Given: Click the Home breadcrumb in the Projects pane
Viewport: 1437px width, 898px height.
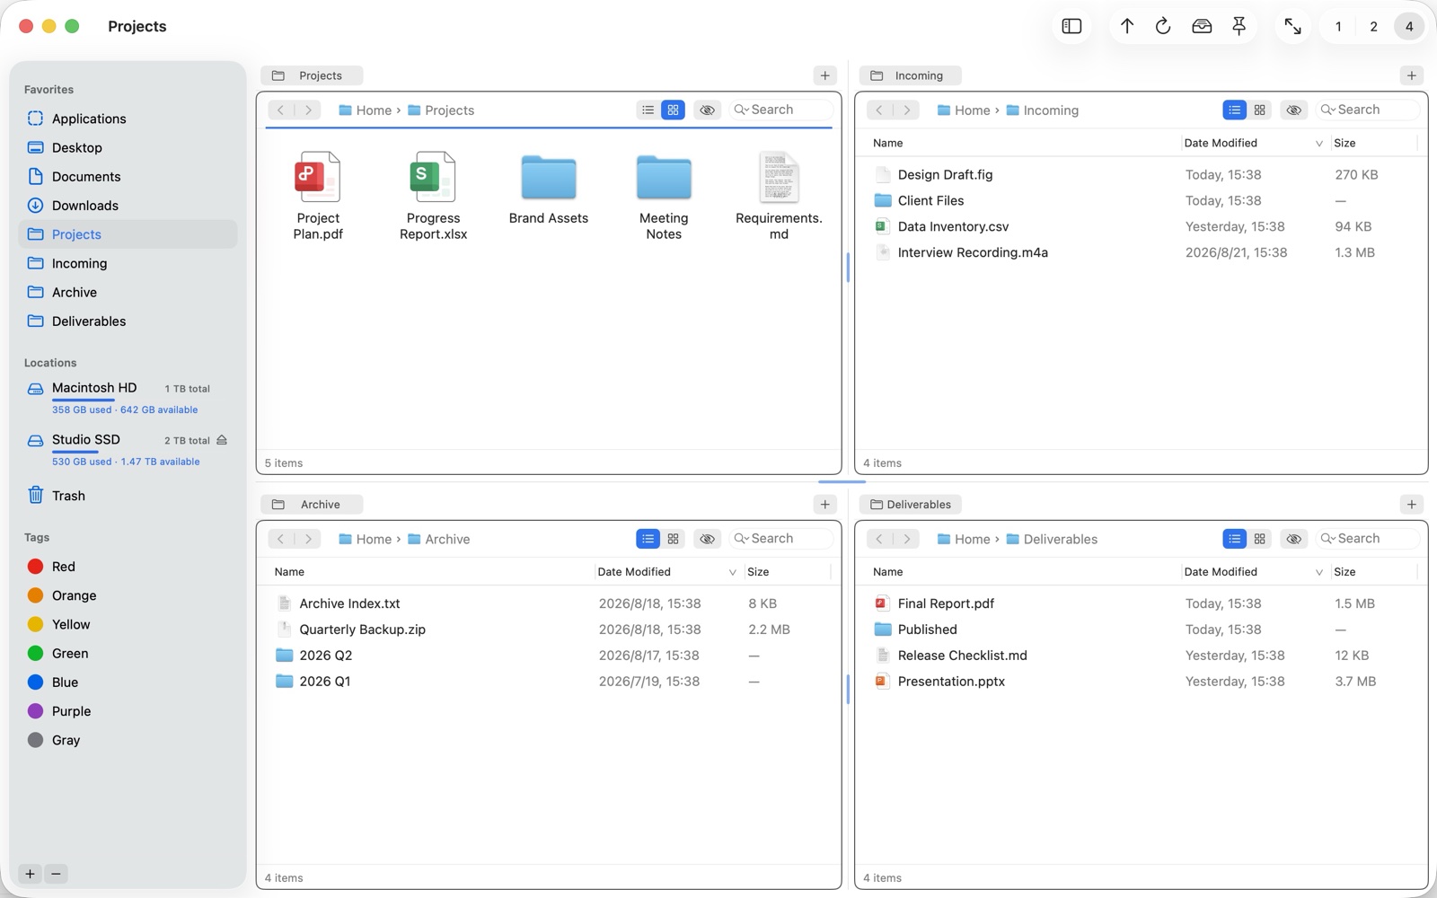Looking at the screenshot, I should point(366,110).
